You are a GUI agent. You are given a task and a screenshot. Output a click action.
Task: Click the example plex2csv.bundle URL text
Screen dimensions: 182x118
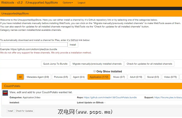click(x=34, y=49)
